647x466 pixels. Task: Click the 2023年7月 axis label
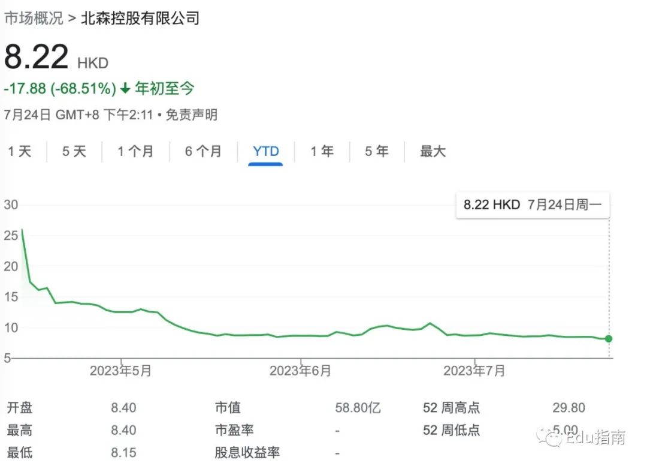pyautogui.click(x=474, y=371)
